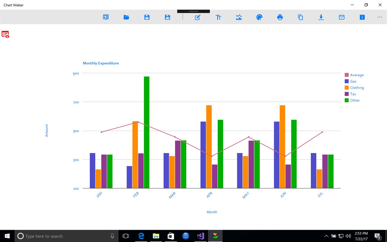Switch to the Microsoft Edge taskbar tab
This screenshot has width=387, height=242.
tap(141, 236)
